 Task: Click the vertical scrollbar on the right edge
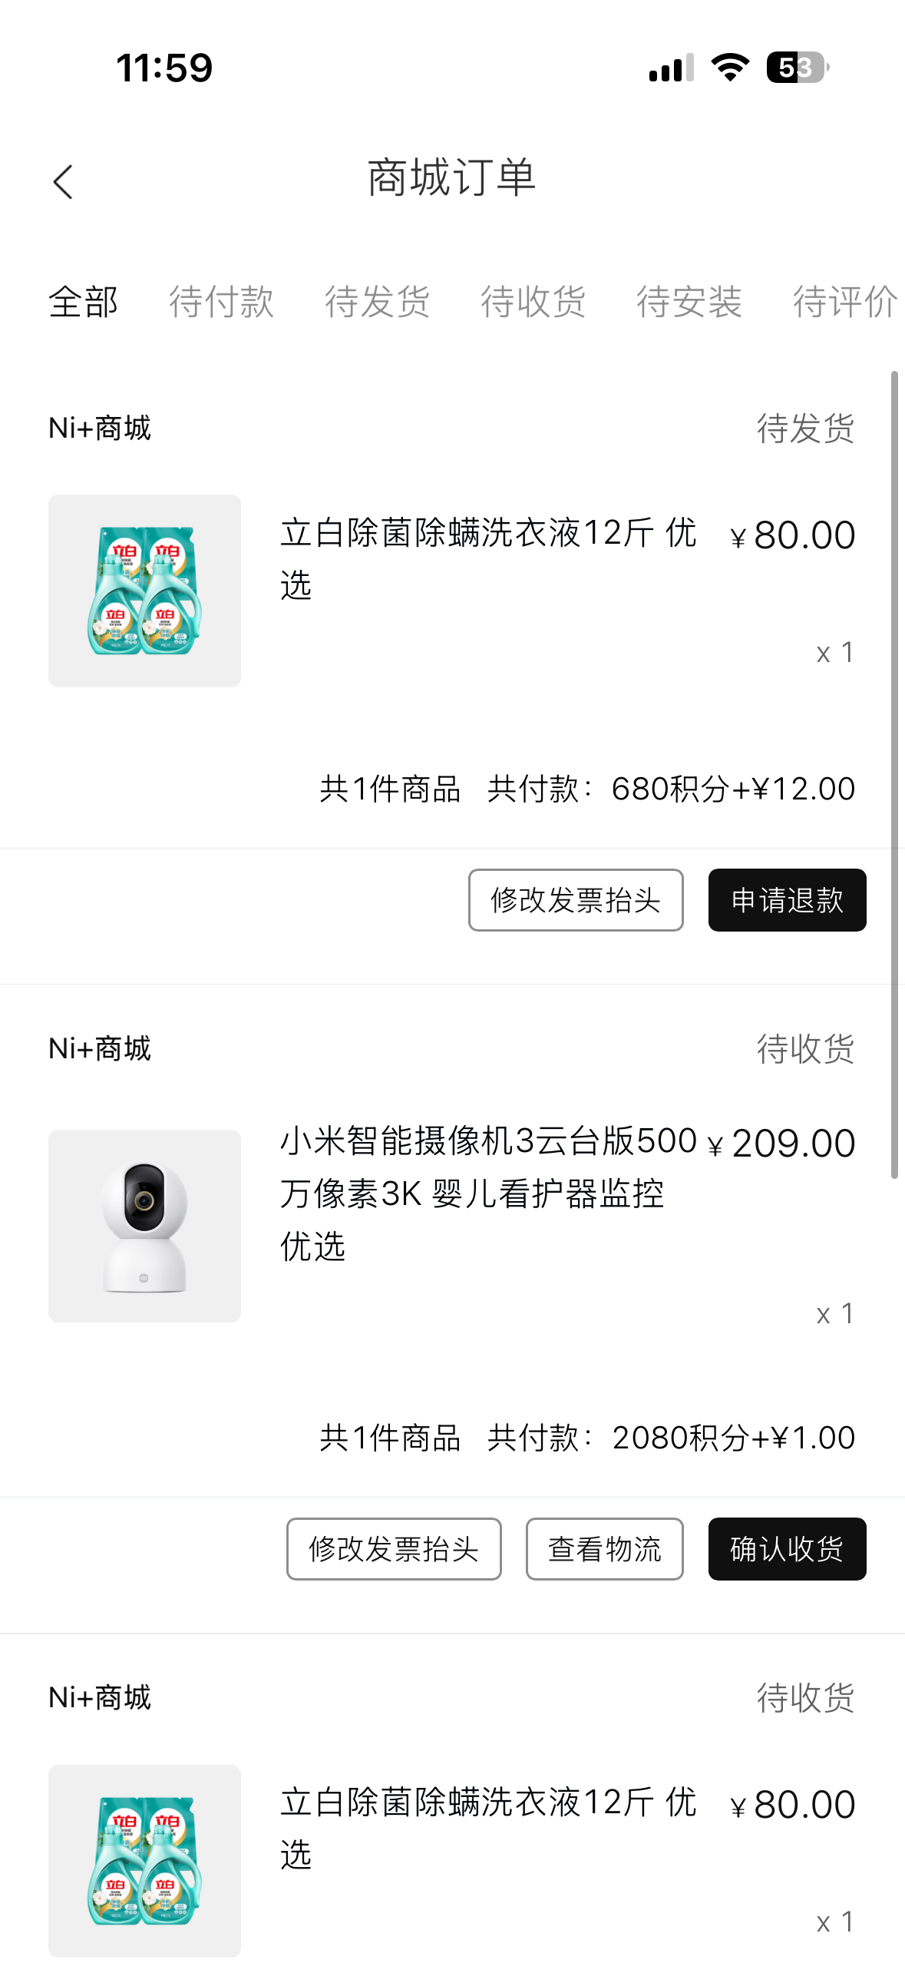894,774
